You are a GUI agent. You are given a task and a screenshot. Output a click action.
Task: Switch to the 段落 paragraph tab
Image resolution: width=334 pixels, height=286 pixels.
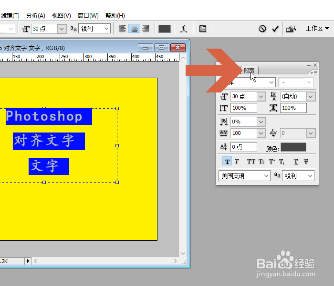(x=250, y=70)
